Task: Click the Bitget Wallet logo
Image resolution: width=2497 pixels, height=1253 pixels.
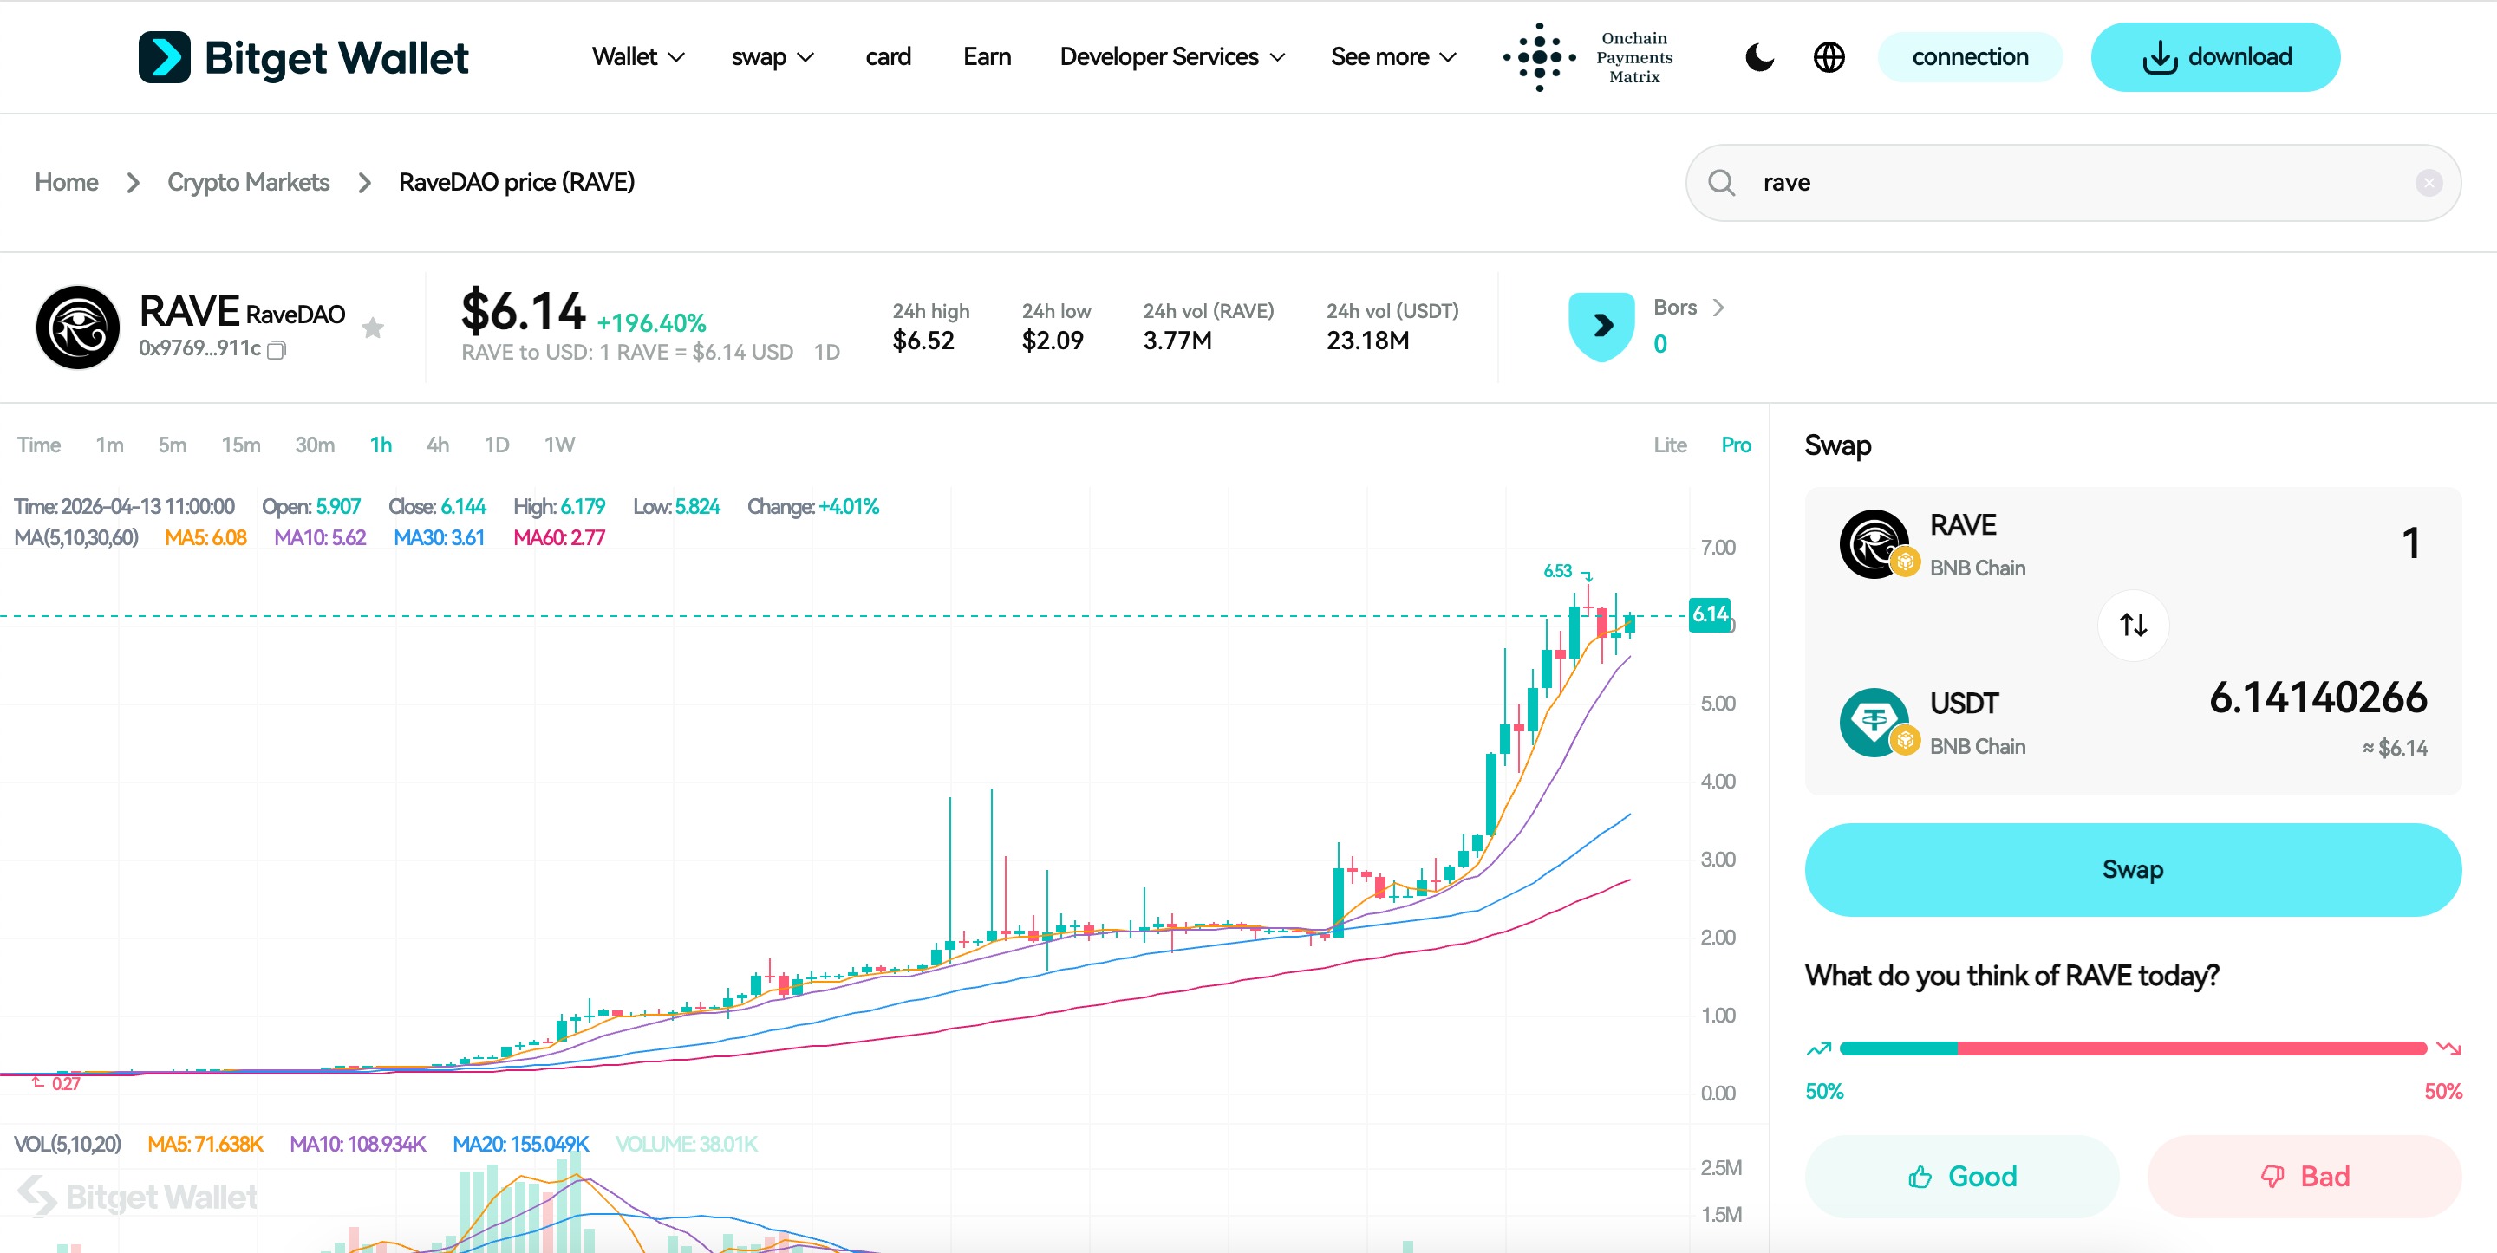Action: 303,57
